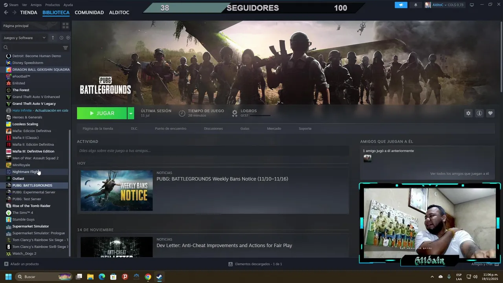
Task: Open game settings gear icon
Action: pyautogui.click(x=468, y=113)
